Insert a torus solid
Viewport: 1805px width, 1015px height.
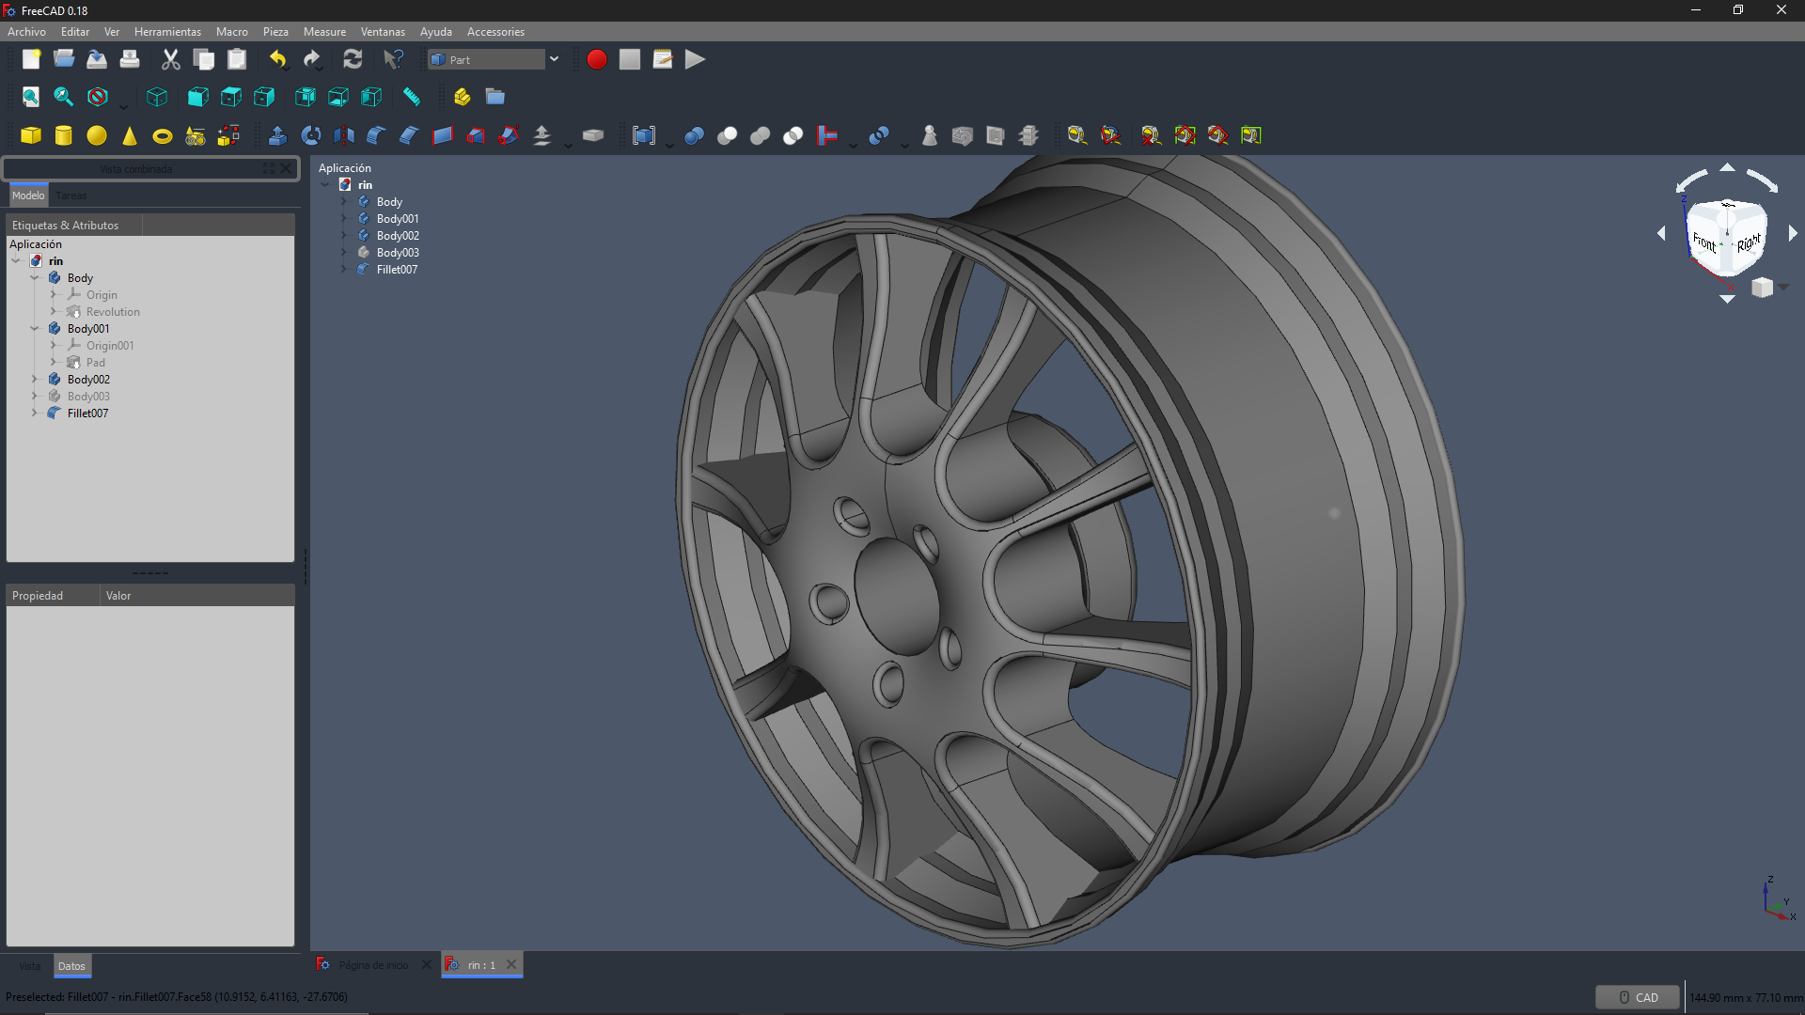pos(163,136)
